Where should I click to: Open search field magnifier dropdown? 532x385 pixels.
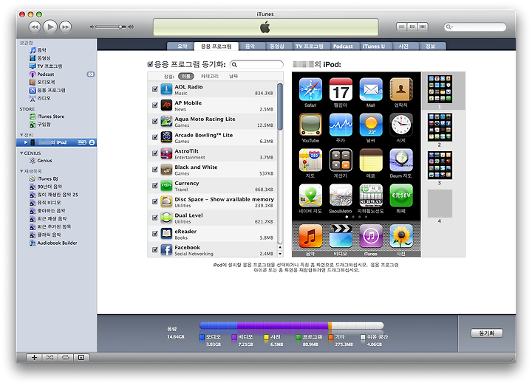coord(449,27)
